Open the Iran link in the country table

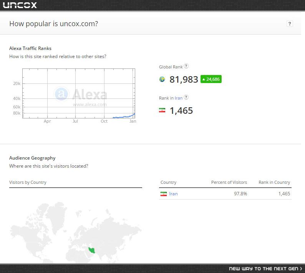173,194
